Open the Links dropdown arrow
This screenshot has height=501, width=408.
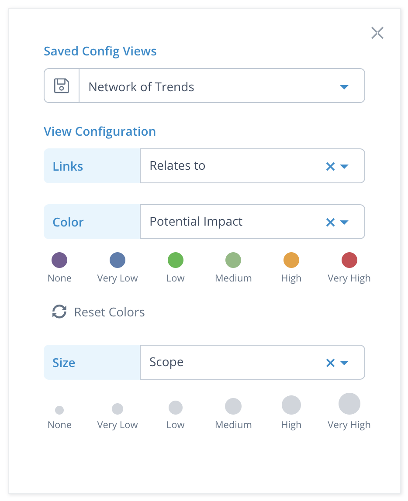tap(344, 166)
